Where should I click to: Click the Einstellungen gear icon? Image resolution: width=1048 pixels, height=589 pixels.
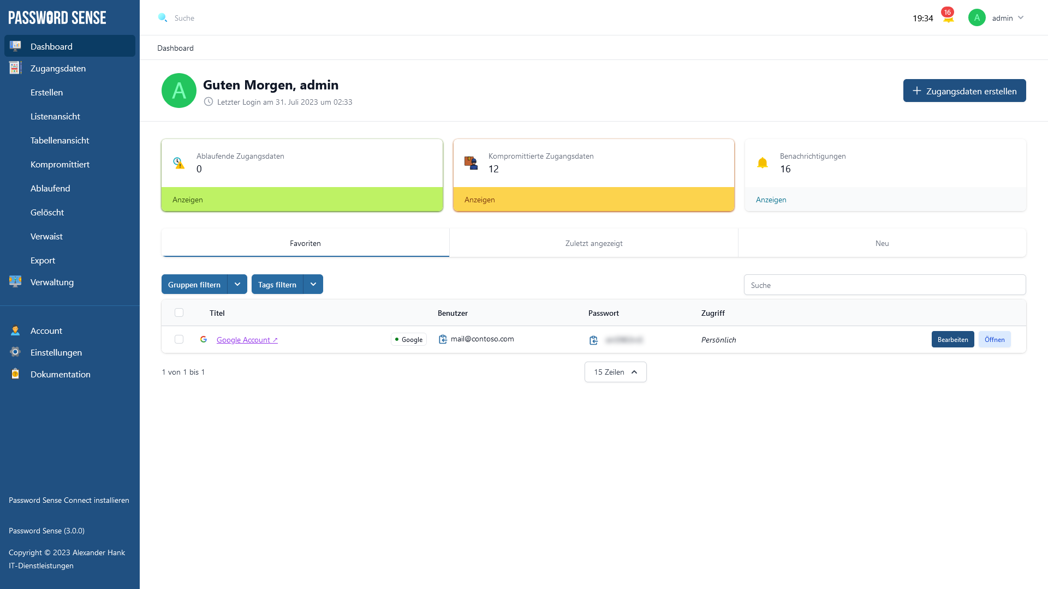tap(15, 352)
